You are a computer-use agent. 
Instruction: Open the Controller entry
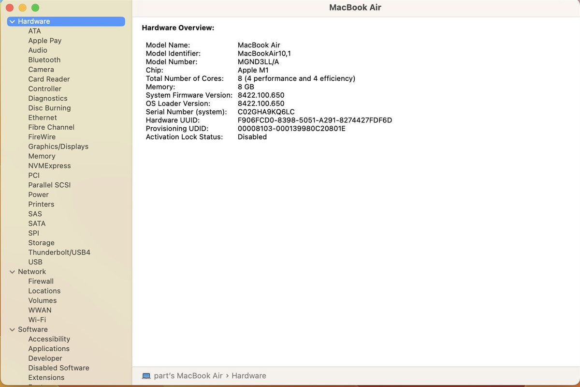coord(45,89)
